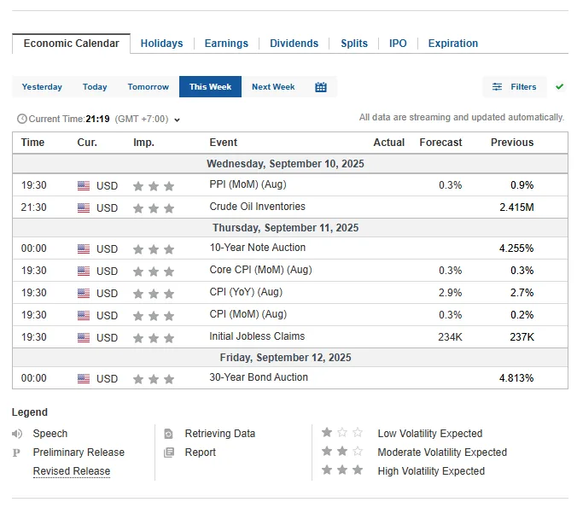Show Tomorrow's economic events
The image size is (577, 508).
tap(149, 87)
